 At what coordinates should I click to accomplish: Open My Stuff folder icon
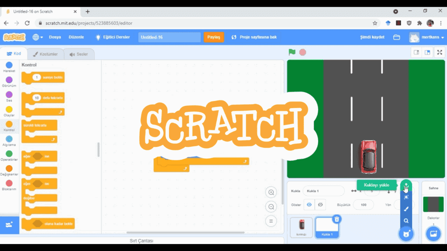396,37
